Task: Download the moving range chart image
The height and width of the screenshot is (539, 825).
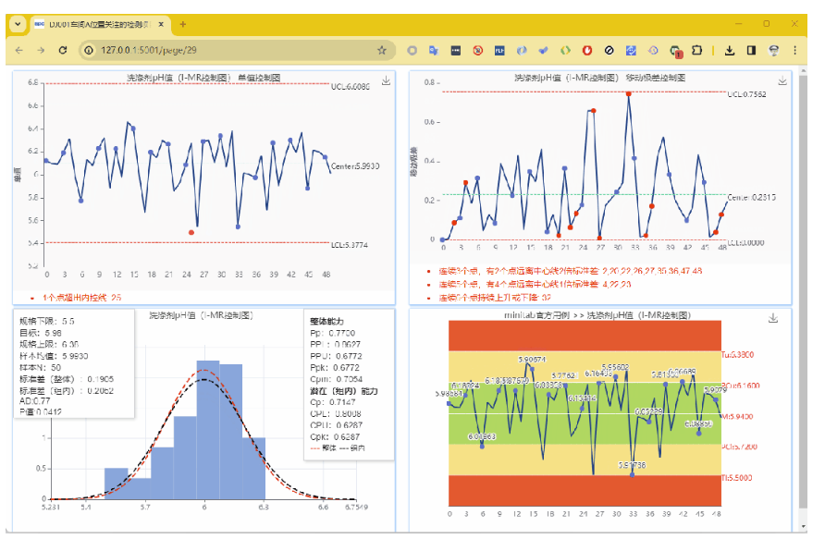Action: tap(782, 81)
